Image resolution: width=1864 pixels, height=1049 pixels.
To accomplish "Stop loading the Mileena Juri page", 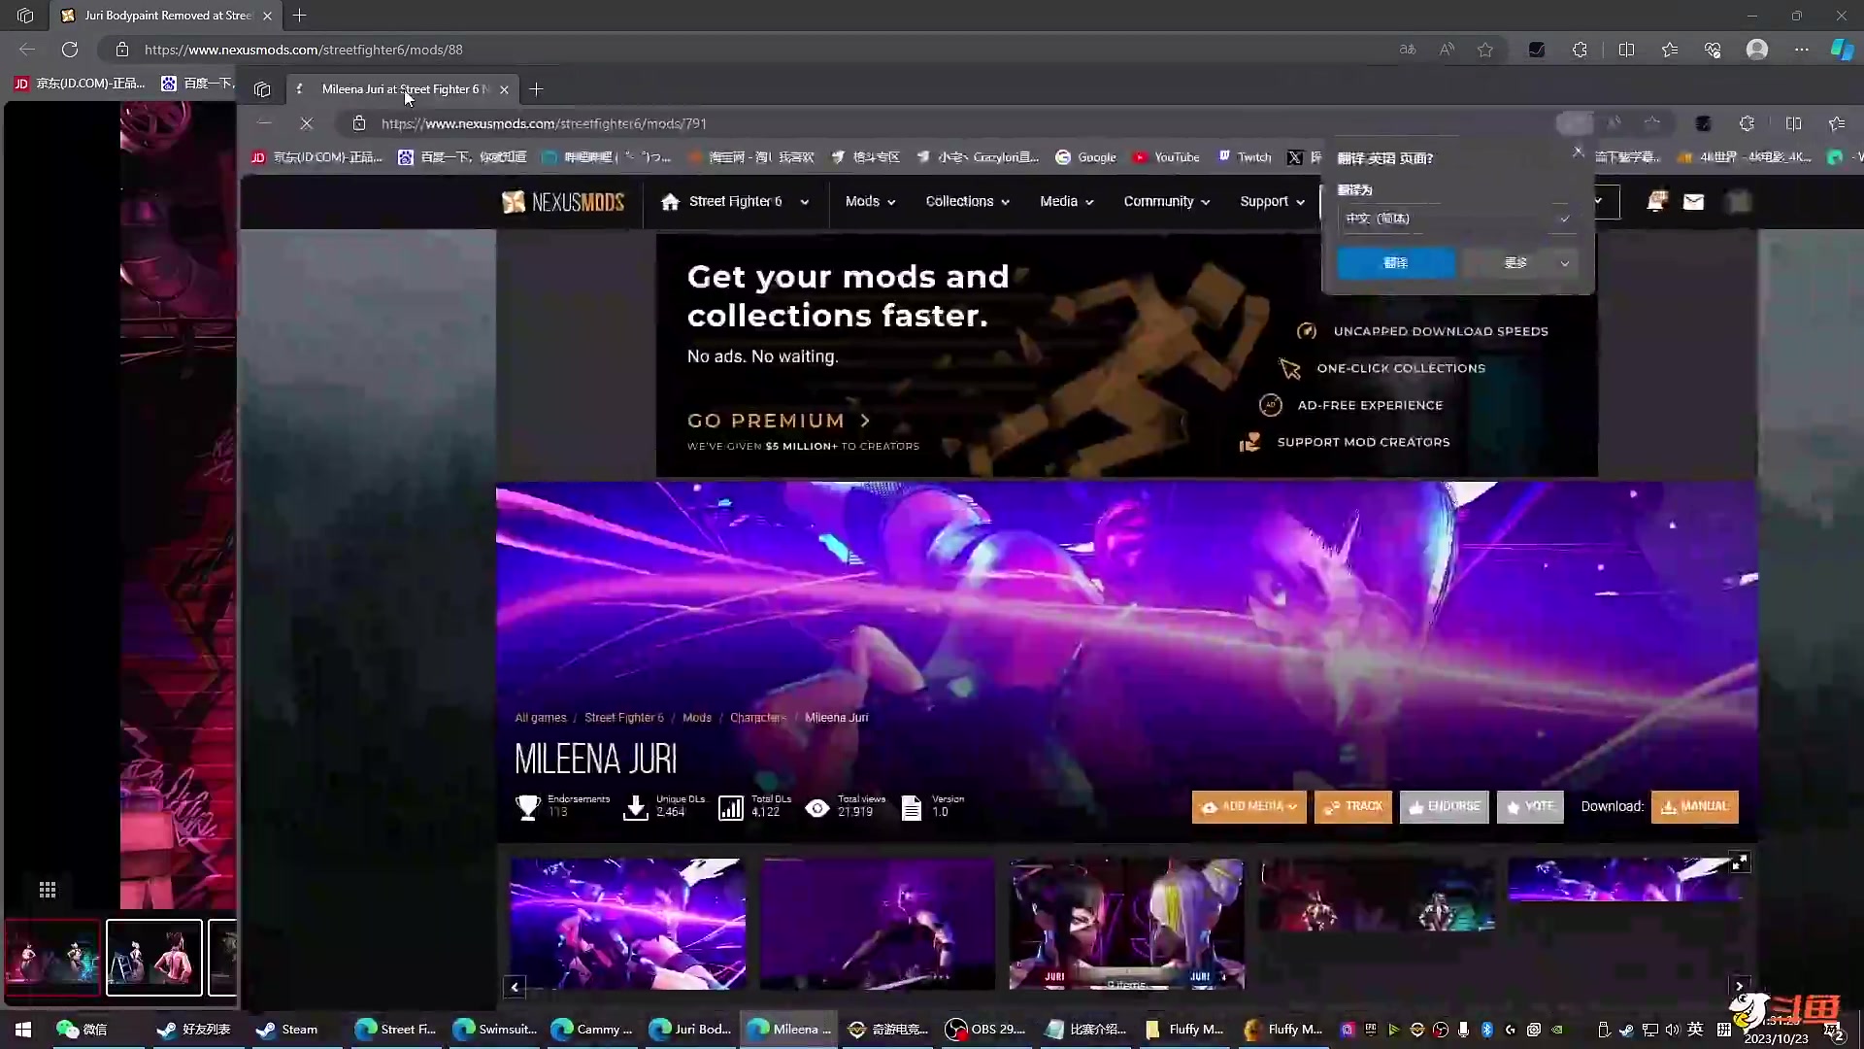I will [x=306, y=123].
